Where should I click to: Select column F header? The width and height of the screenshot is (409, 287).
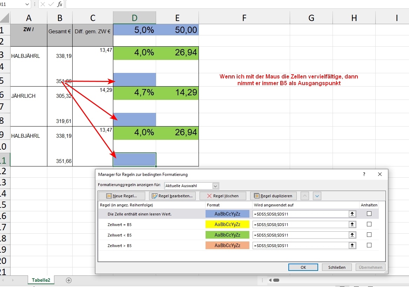[244, 18]
